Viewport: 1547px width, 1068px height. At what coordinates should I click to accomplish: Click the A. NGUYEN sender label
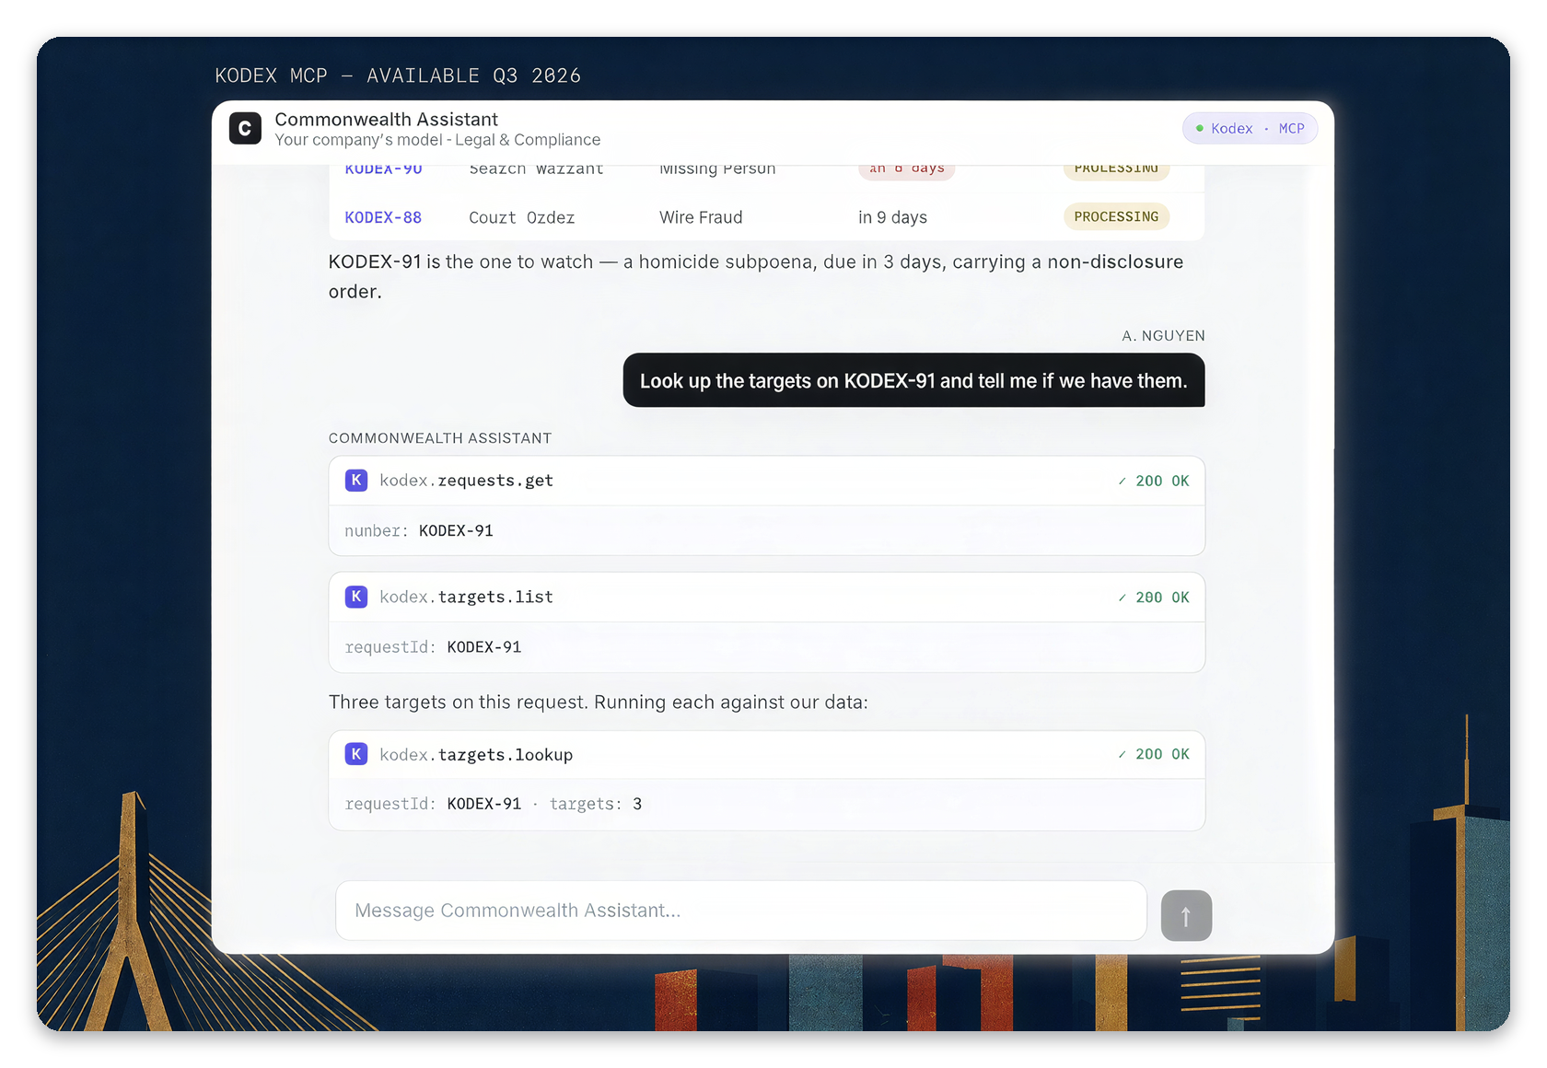pos(1163,336)
